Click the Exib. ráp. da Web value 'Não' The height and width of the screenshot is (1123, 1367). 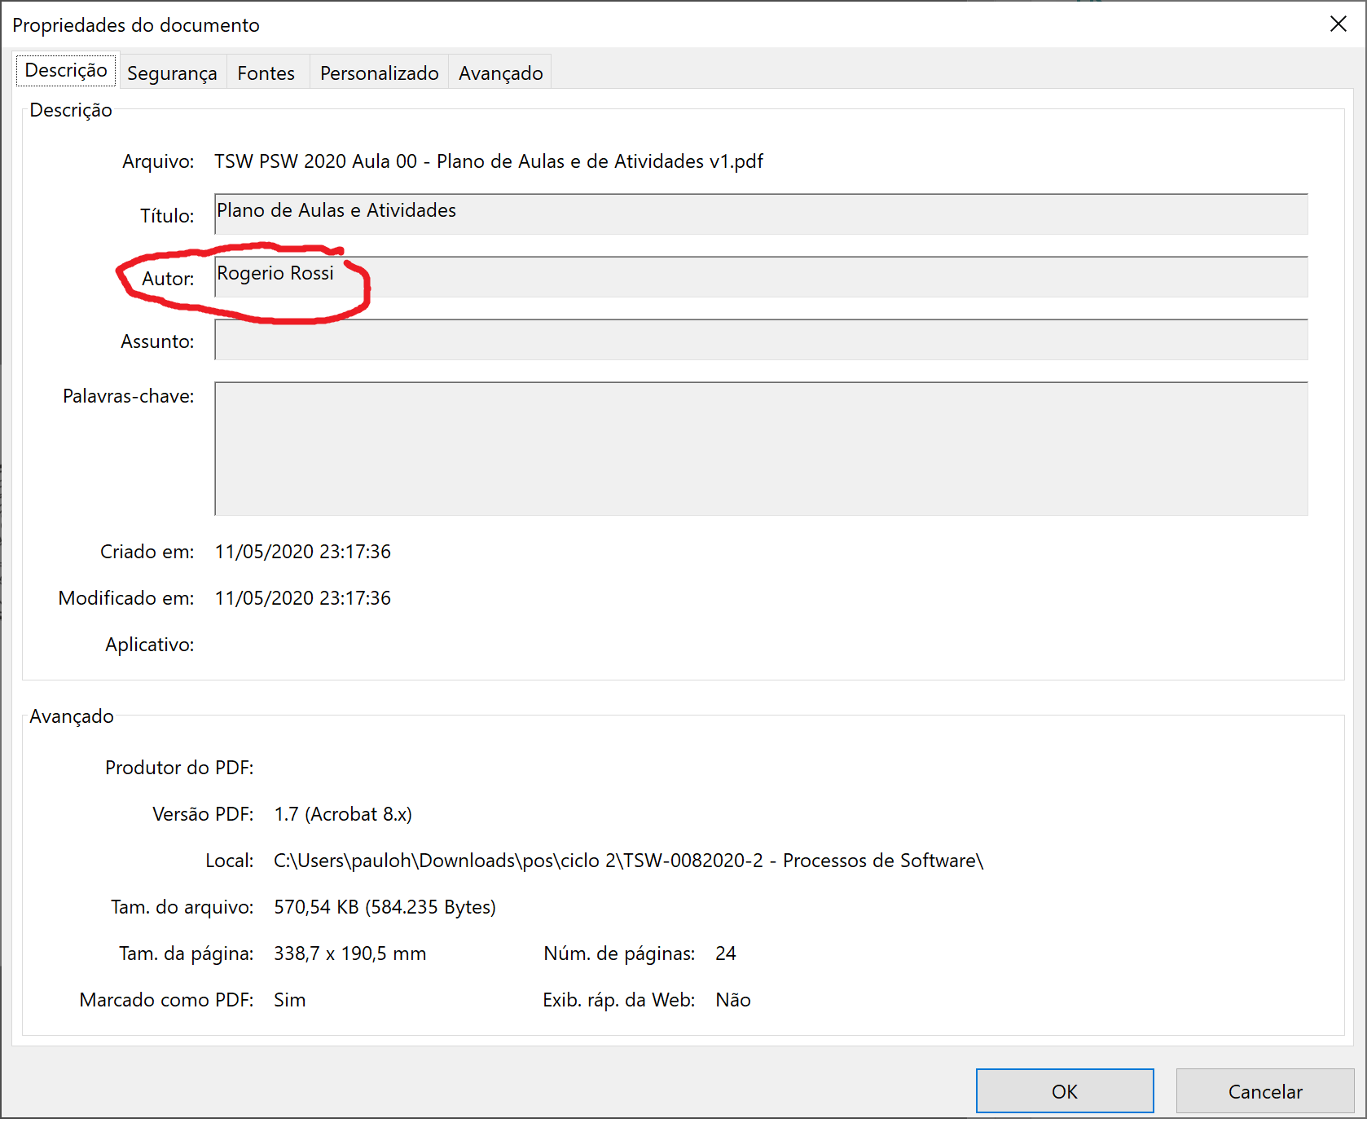(733, 1000)
